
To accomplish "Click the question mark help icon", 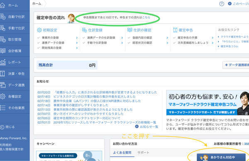I will click(x=222, y=4).
